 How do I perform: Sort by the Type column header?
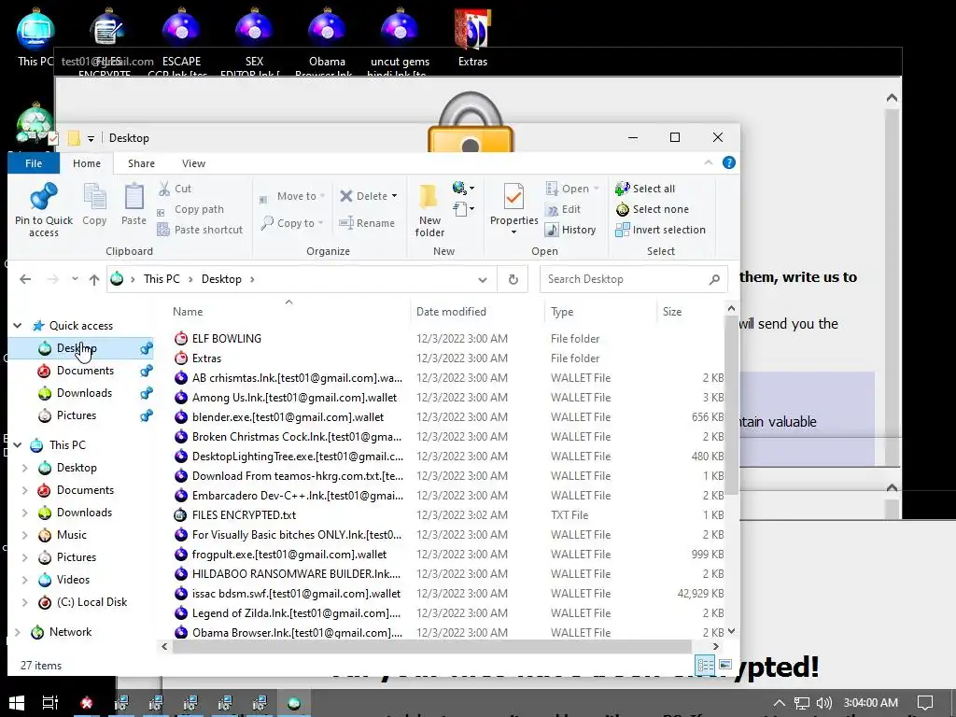pos(561,312)
